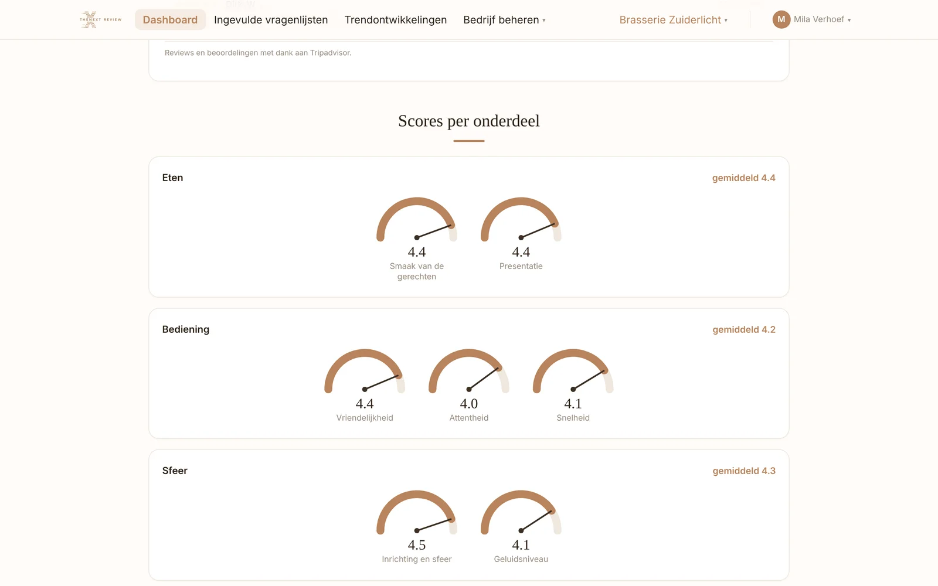938x586 pixels.
Task: Click 'gemiddeld 4.2' in Bediening card
Action: pyautogui.click(x=744, y=329)
